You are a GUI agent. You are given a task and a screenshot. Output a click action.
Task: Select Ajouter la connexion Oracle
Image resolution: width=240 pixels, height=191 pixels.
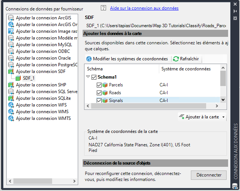43,58
